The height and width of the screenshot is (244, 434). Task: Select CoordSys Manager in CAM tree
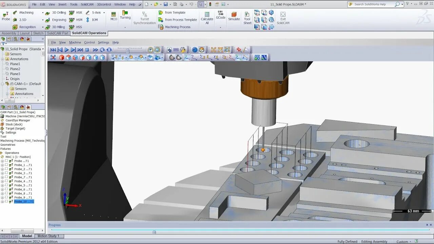pyautogui.click(x=18, y=120)
